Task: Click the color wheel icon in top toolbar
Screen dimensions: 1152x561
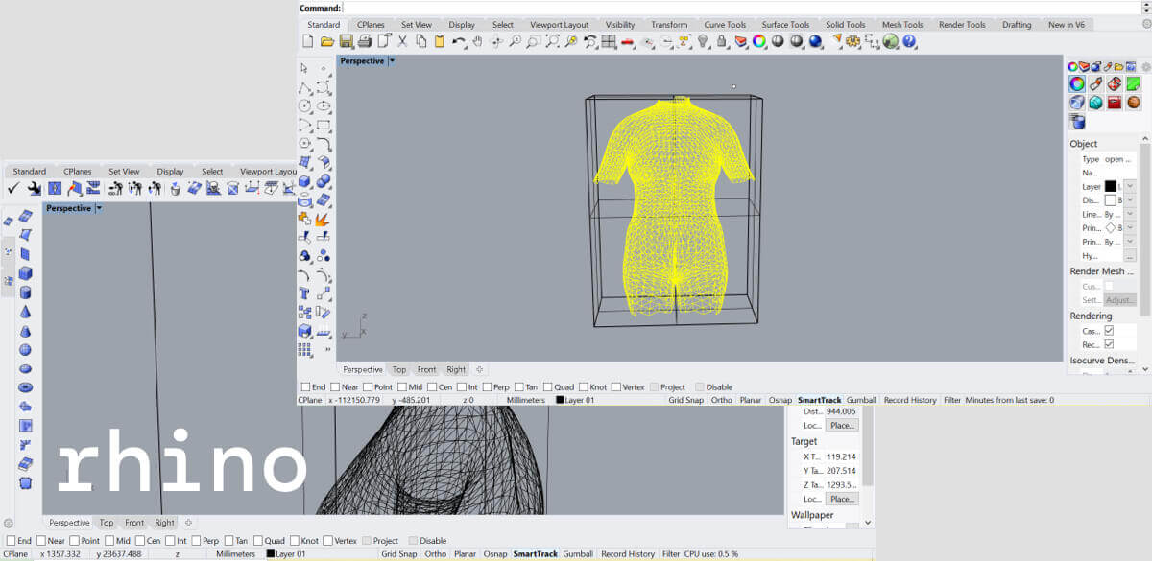Action: [758, 41]
